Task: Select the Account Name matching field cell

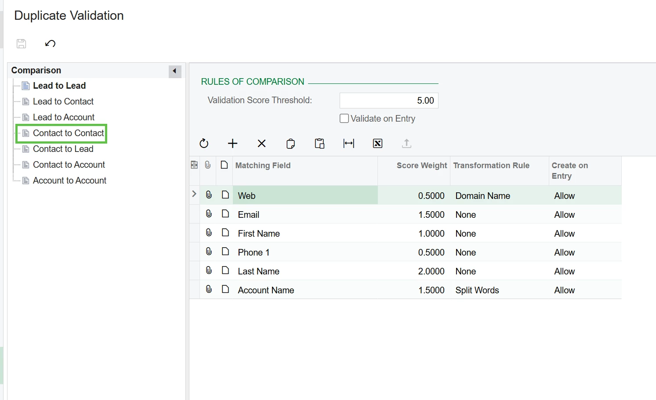Action: tap(305, 290)
